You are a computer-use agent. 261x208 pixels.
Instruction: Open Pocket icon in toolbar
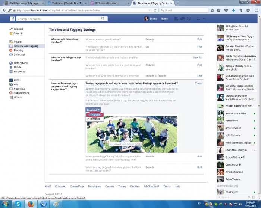pos(226,10)
